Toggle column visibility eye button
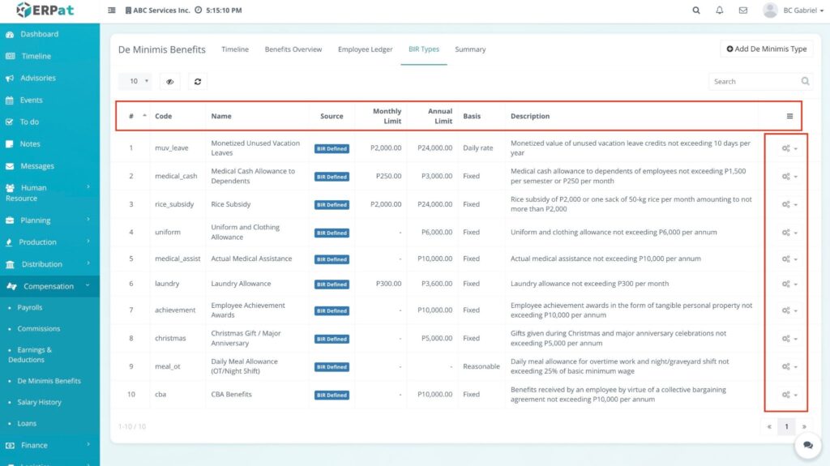This screenshot has height=466, width=830. 169,81
